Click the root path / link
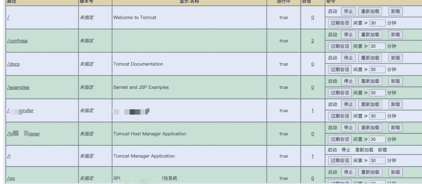Screen dimensions: 422x184 pos(8,18)
